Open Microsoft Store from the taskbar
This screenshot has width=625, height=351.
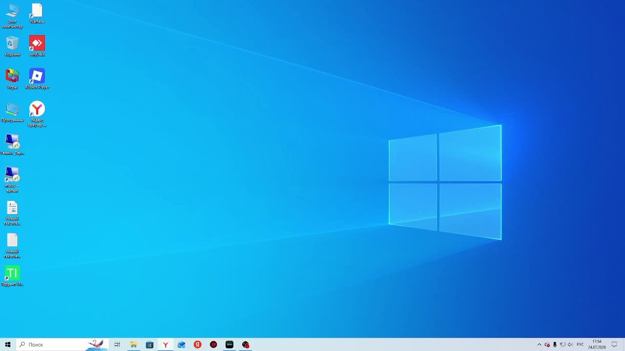149,345
